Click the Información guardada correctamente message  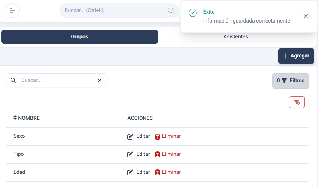pyautogui.click(x=247, y=21)
